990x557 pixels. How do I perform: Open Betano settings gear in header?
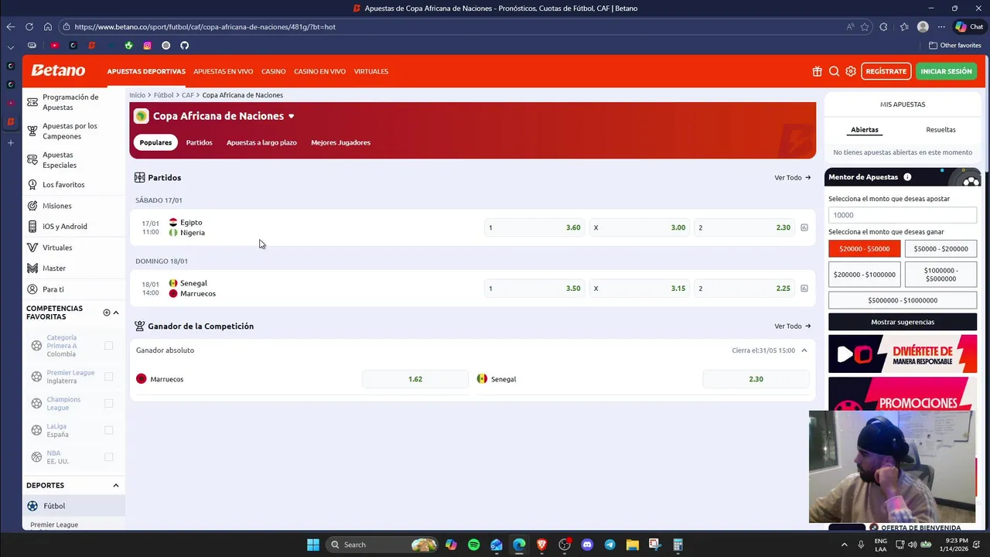(x=851, y=71)
